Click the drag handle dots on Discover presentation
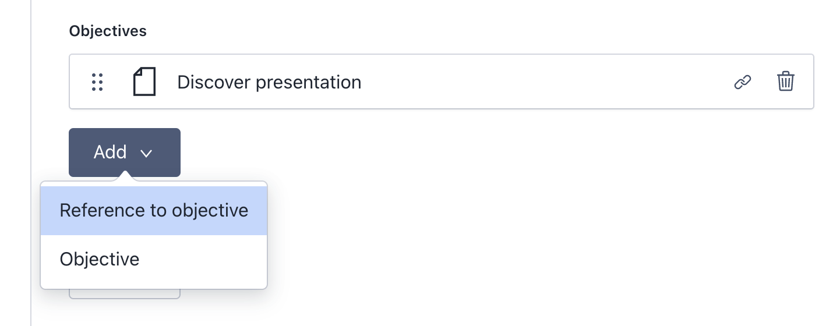840x326 pixels. [97, 82]
